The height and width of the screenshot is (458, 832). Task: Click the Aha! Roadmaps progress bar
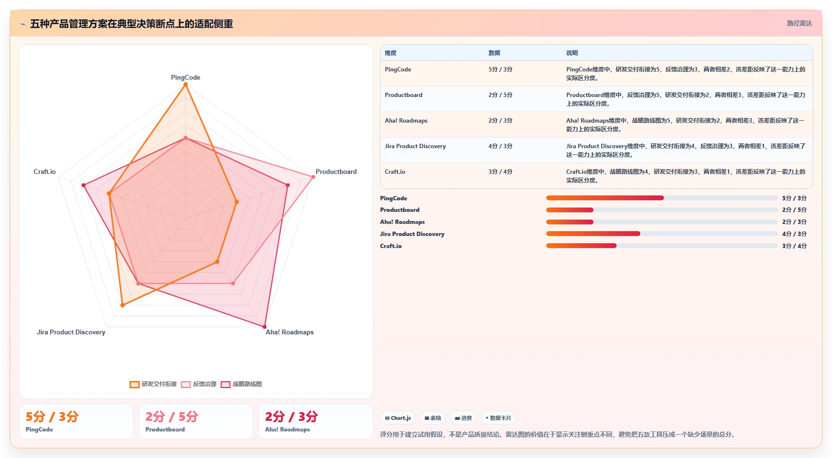(x=662, y=222)
